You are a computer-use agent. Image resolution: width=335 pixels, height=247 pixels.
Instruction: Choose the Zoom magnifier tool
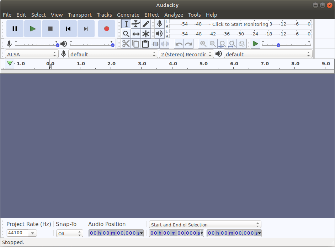(126, 34)
